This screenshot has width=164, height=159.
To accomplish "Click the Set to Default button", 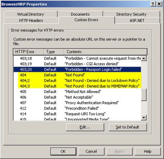I will [x=128, y=127].
